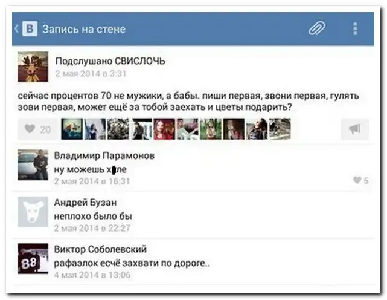Open the three-dot overflow menu
This screenshot has height=300, width=387.
pos(355,28)
